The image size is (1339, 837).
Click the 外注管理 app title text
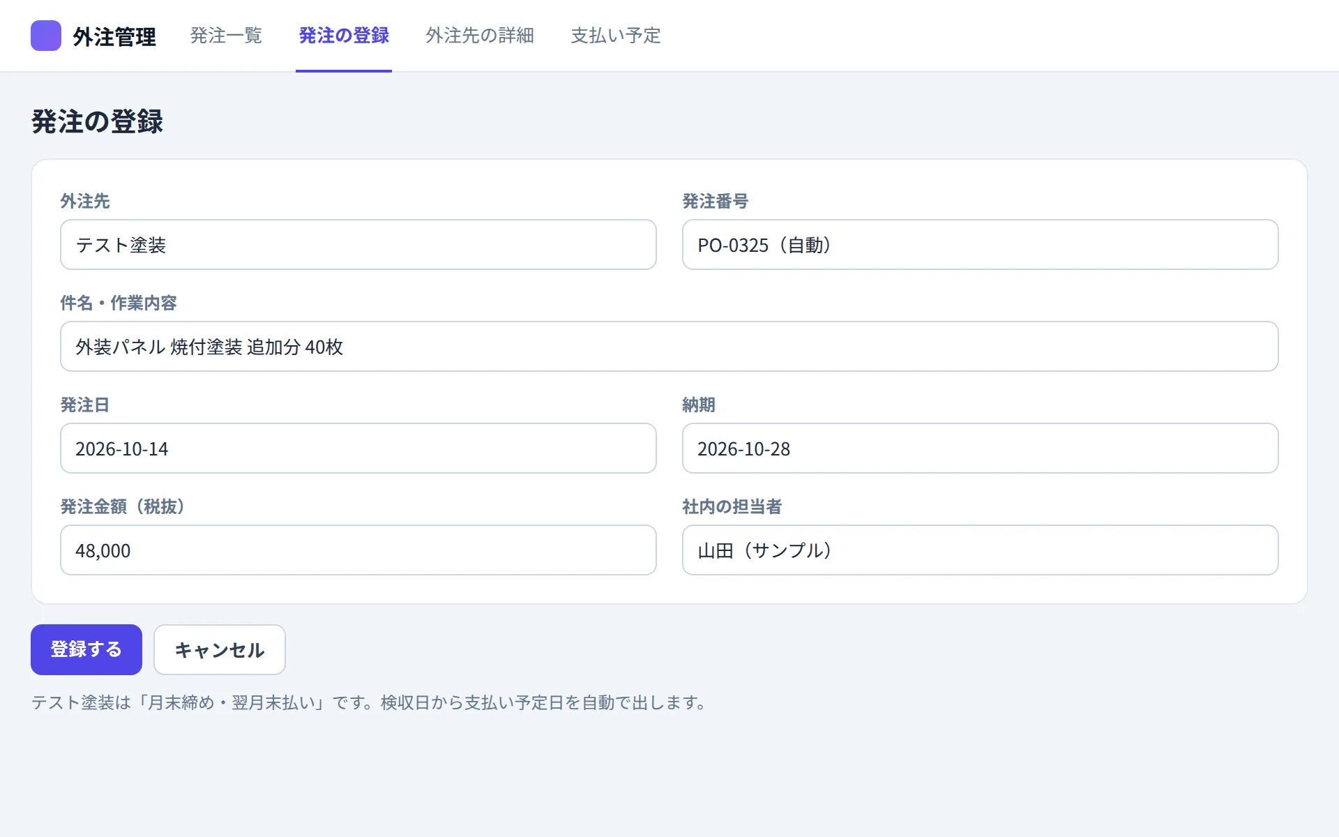click(114, 37)
